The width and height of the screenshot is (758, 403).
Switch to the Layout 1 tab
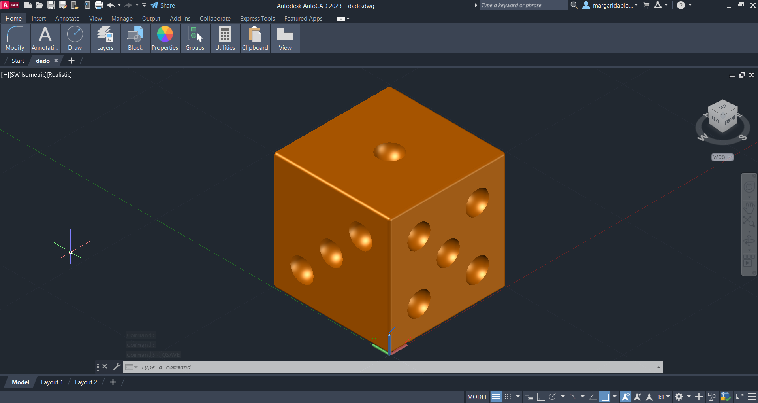coord(52,382)
